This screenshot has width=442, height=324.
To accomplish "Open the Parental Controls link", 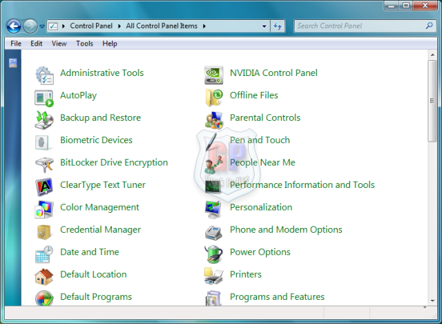I will pyautogui.click(x=265, y=117).
